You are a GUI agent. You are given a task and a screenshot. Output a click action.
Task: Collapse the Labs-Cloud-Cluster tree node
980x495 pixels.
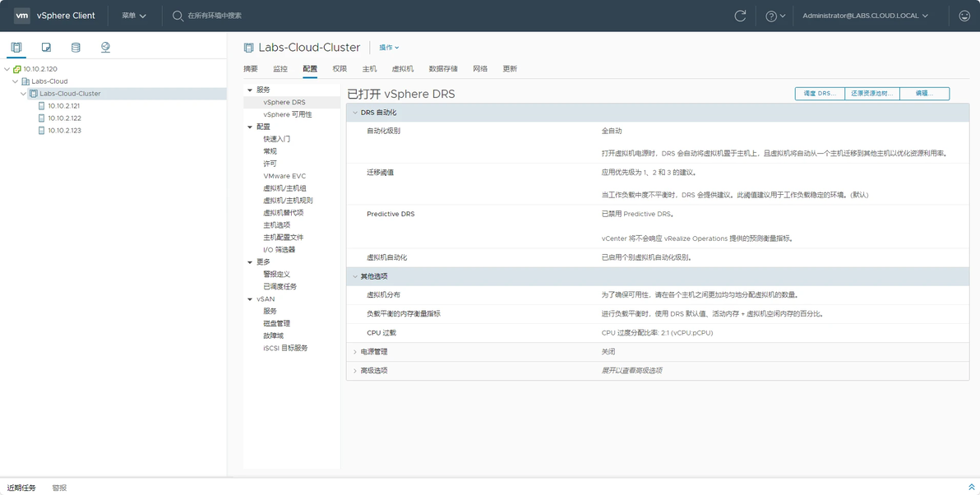coord(24,94)
